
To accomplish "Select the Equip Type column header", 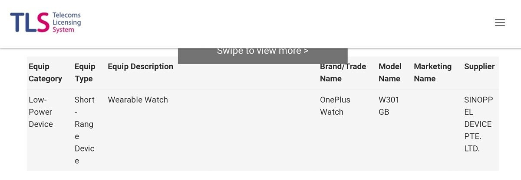I will tap(85, 73).
